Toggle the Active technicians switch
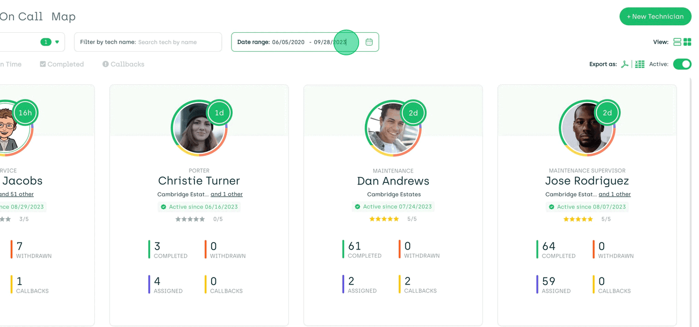This screenshot has height=327, width=699. (682, 64)
